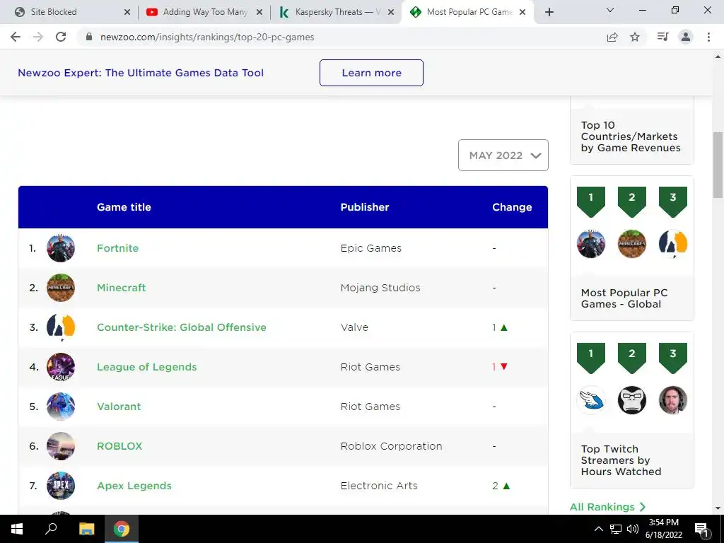Open File Explorer from the taskbar
This screenshot has height=543, width=724.
[x=86, y=529]
